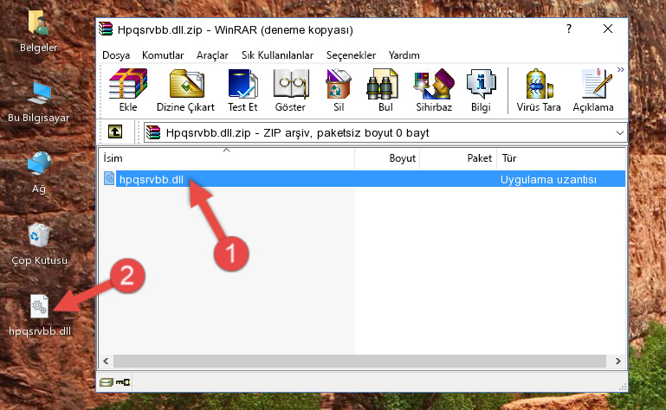Sort by Tür column header

(x=561, y=158)
